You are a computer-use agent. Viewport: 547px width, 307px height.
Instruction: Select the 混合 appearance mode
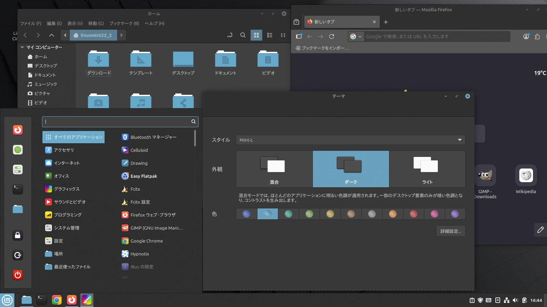click(x=273, y=169)
